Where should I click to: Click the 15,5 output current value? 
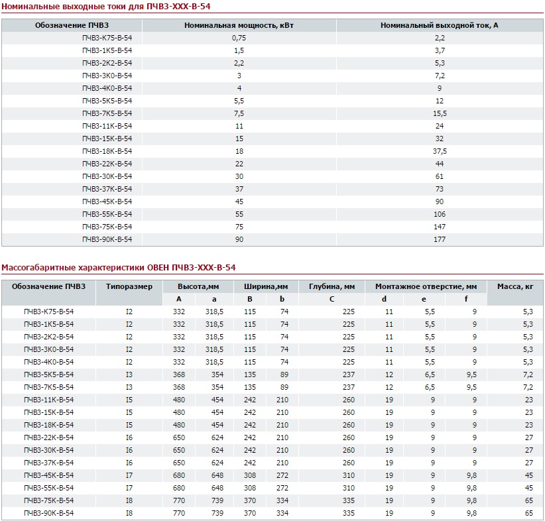(440, 113)
